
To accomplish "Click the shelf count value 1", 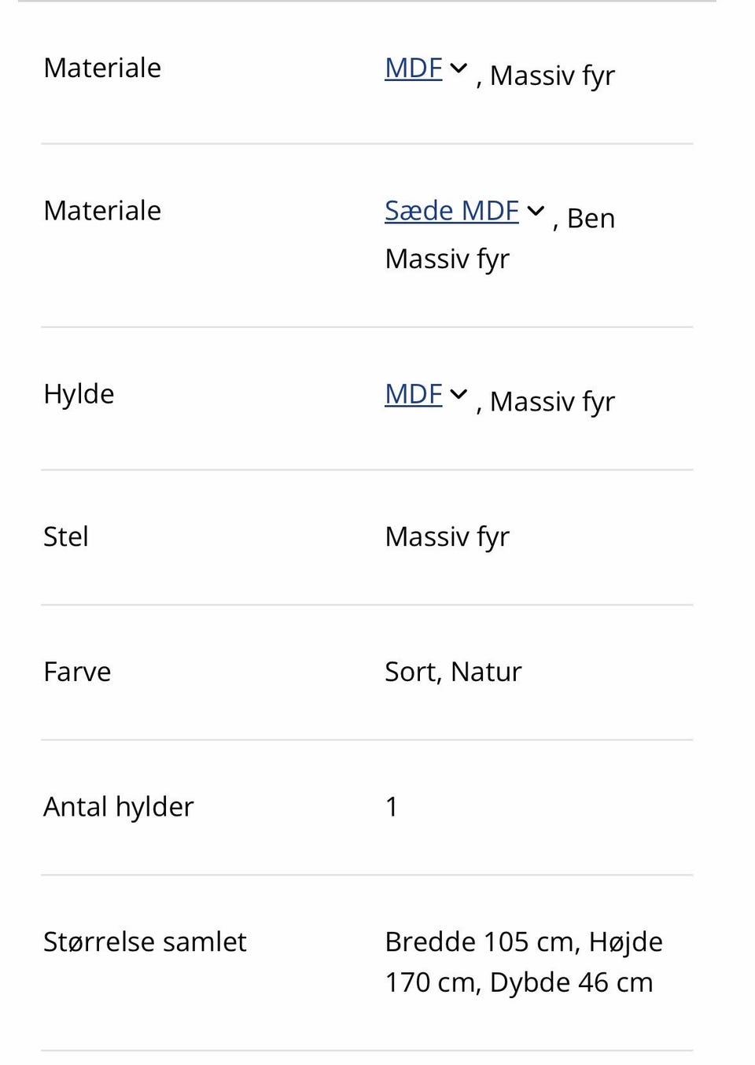I will [x=392, y=807].
